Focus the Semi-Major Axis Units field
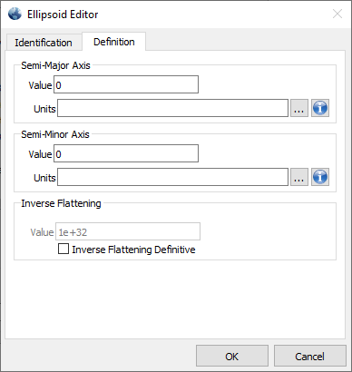Screen dimensions: 352x372 (x=172, y=108)
